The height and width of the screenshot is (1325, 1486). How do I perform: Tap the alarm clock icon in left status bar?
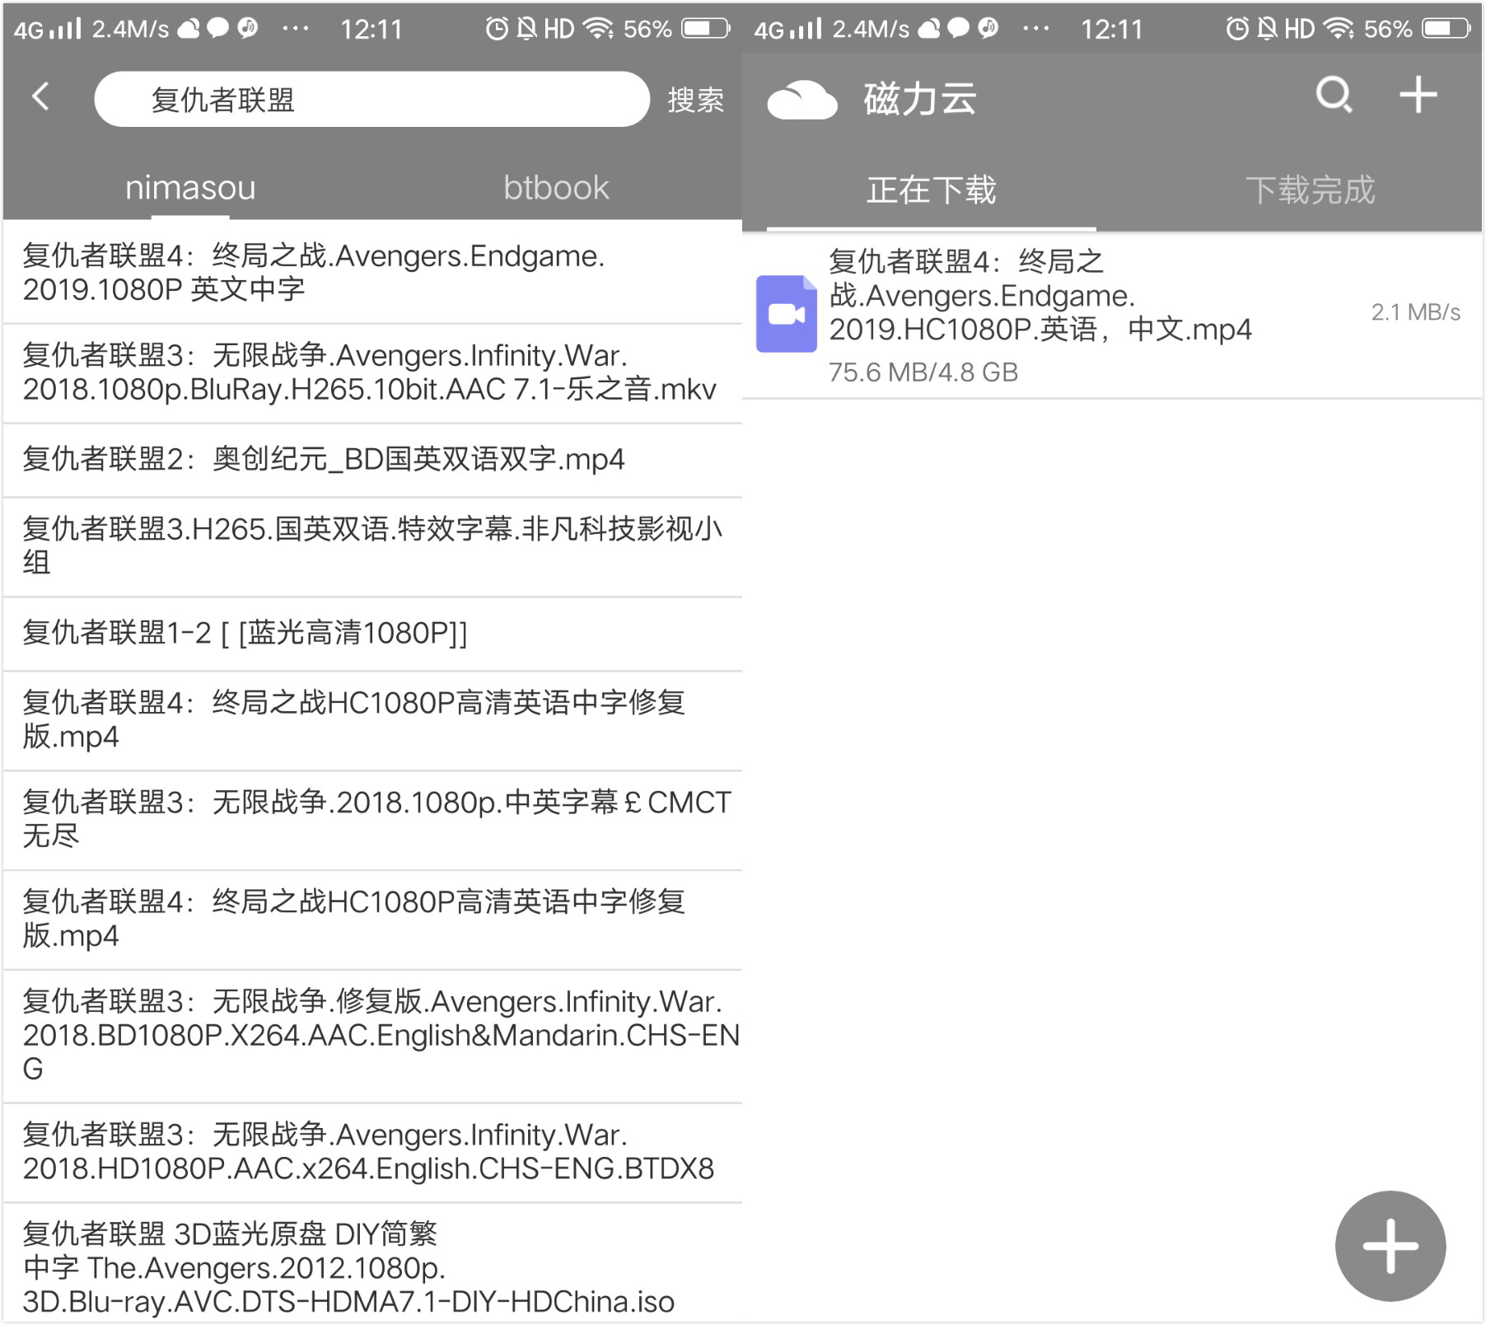click(497, 30)
